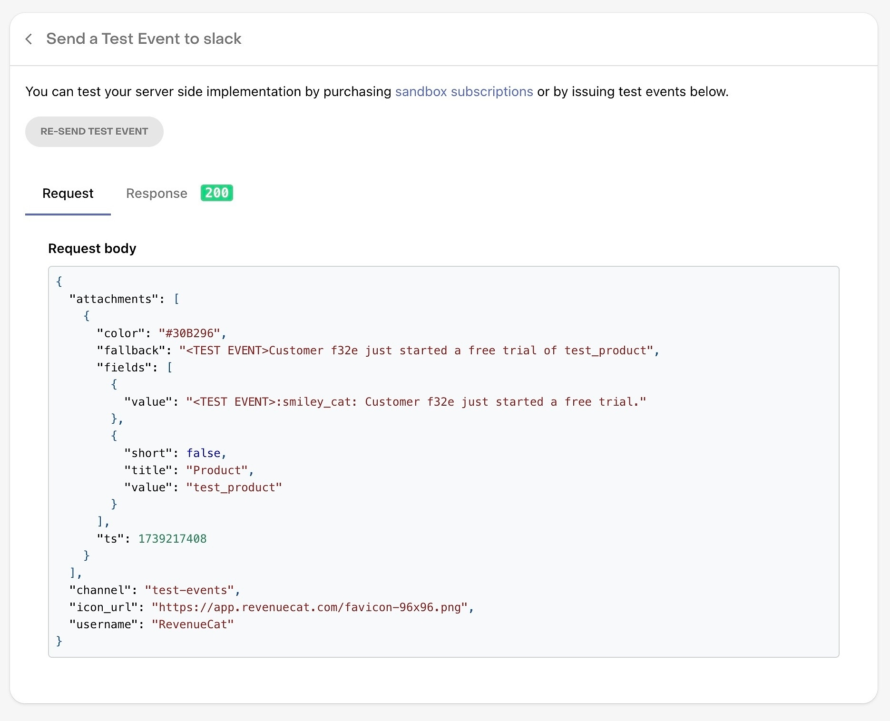Switch to the Response tab
890x721 pixels.
pos(156,193)
